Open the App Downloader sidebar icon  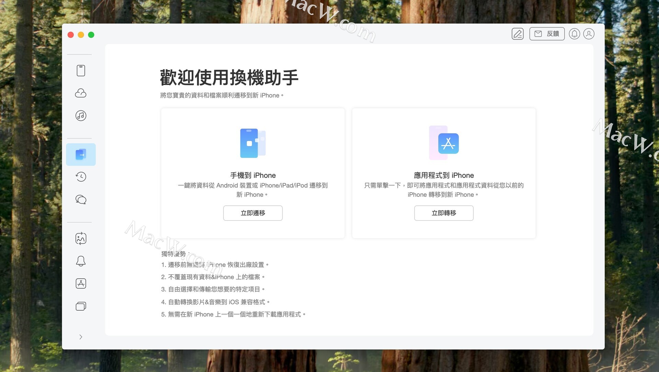click(81, 284)
